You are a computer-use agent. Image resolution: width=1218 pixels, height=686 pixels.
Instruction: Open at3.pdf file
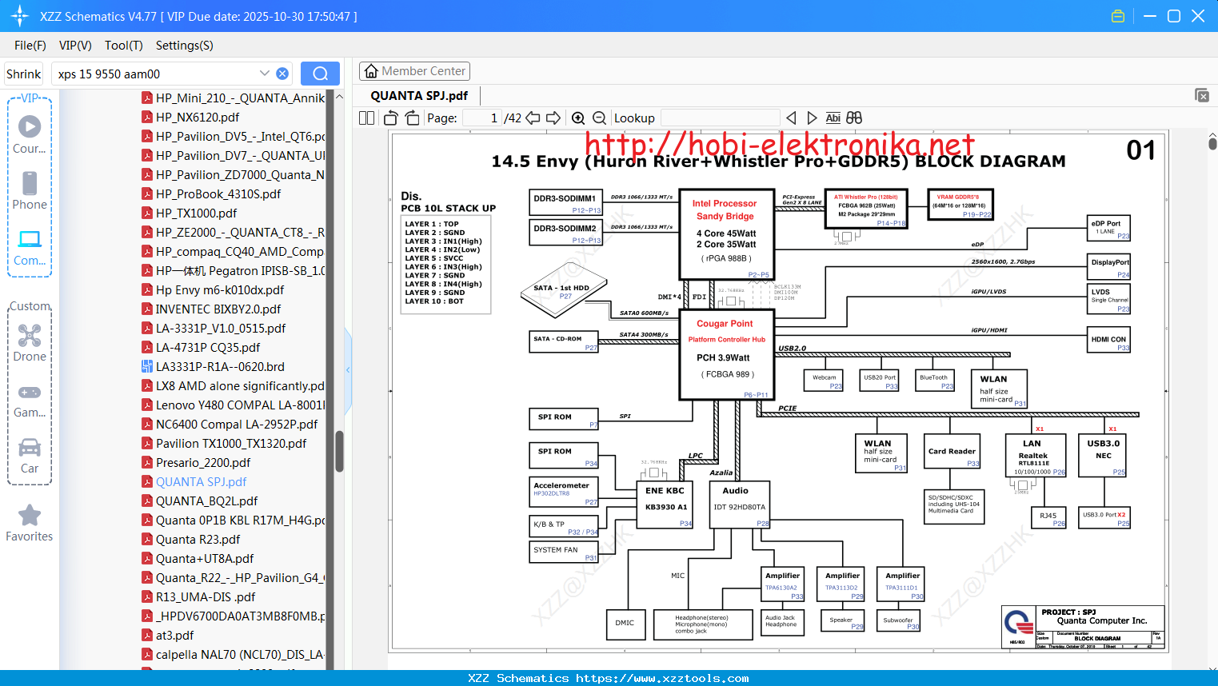click(x=174, y=635)
